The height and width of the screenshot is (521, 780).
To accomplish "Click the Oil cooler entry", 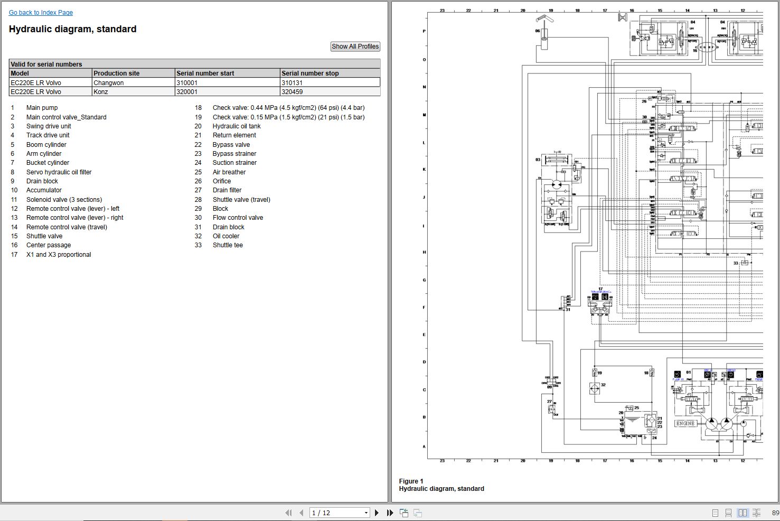I will coord(226,236).
